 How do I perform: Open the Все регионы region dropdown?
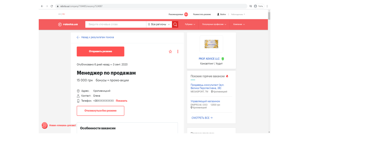pos(159,24)
